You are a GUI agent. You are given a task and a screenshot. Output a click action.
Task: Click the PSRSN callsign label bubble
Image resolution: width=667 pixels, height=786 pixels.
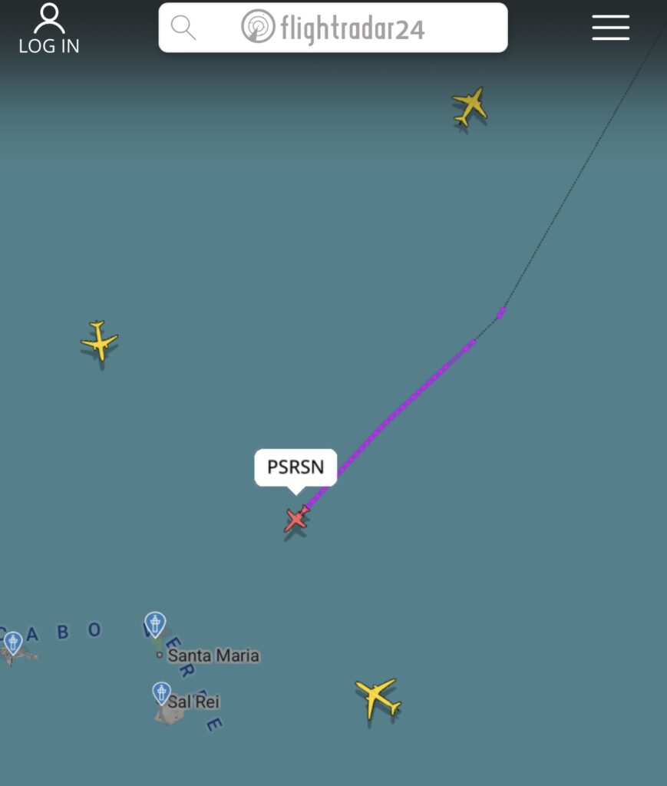pyautogui.click(x=296, y=467)
